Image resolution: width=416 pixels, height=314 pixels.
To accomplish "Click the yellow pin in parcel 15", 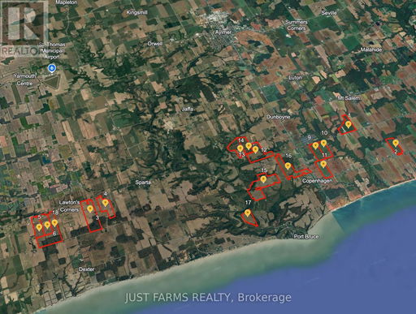I will tap(263, 179).
